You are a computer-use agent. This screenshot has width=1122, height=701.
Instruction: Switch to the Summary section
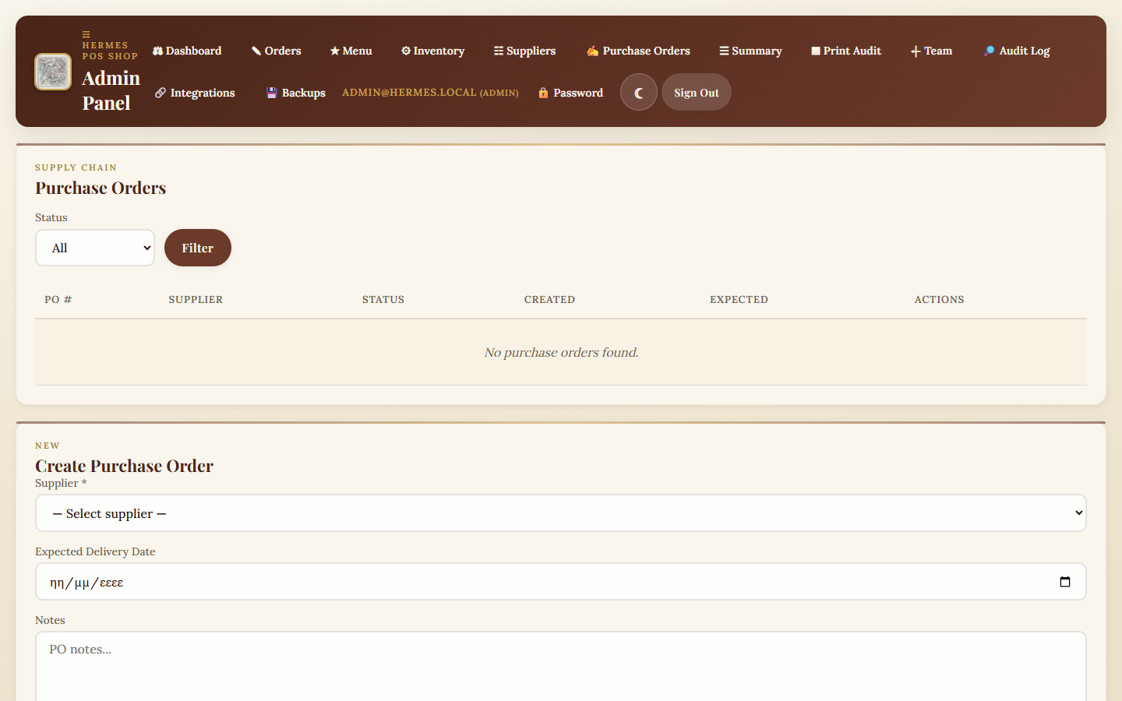[x=750, y=50]
